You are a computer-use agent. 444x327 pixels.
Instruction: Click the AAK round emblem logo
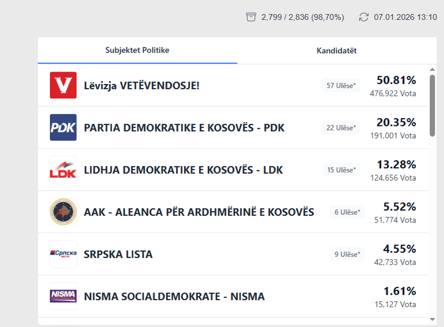click(63, 212)
